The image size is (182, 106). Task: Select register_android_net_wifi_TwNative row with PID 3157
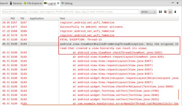[90, 23]
